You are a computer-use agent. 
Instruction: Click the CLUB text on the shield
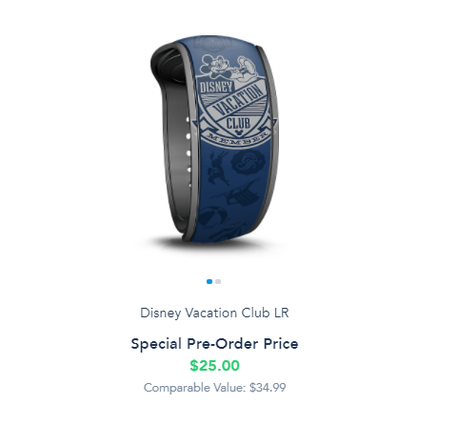coord(238,122)
